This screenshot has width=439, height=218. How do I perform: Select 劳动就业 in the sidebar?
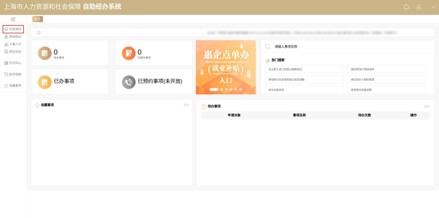pos(13,37)
